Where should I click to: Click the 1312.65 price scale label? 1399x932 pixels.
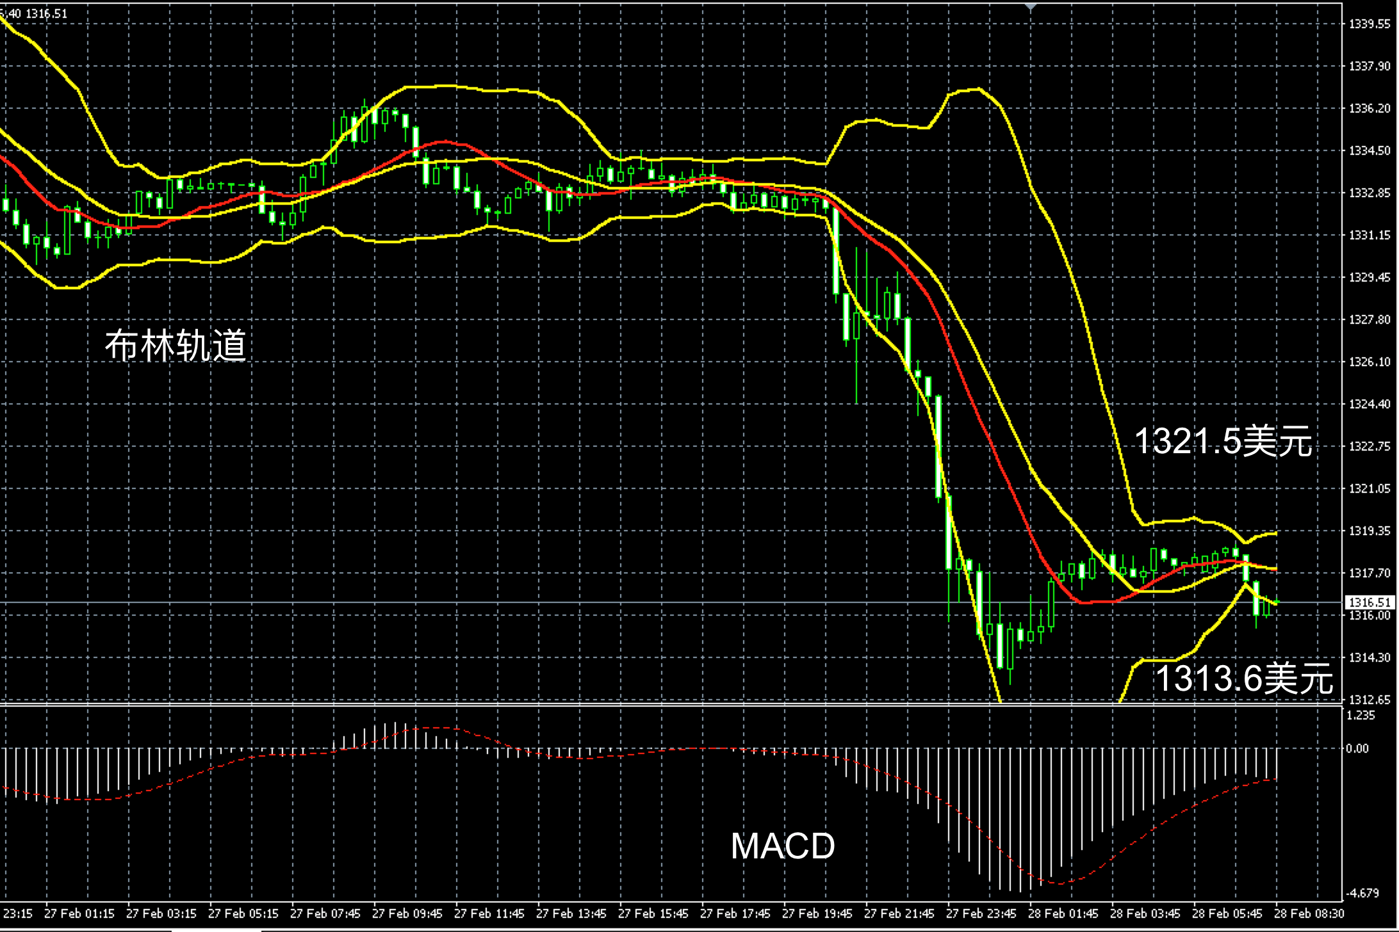1370,700
